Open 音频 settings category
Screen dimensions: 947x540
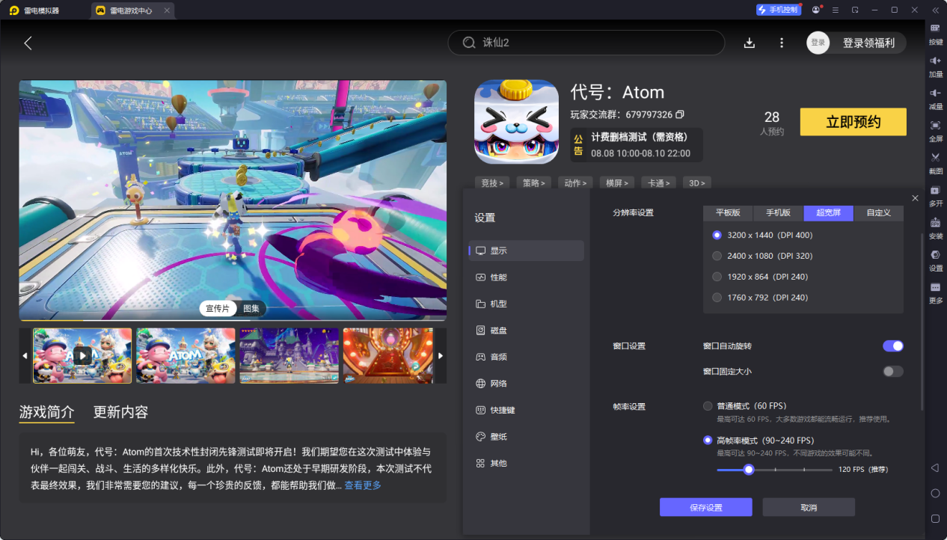[526, 357]
